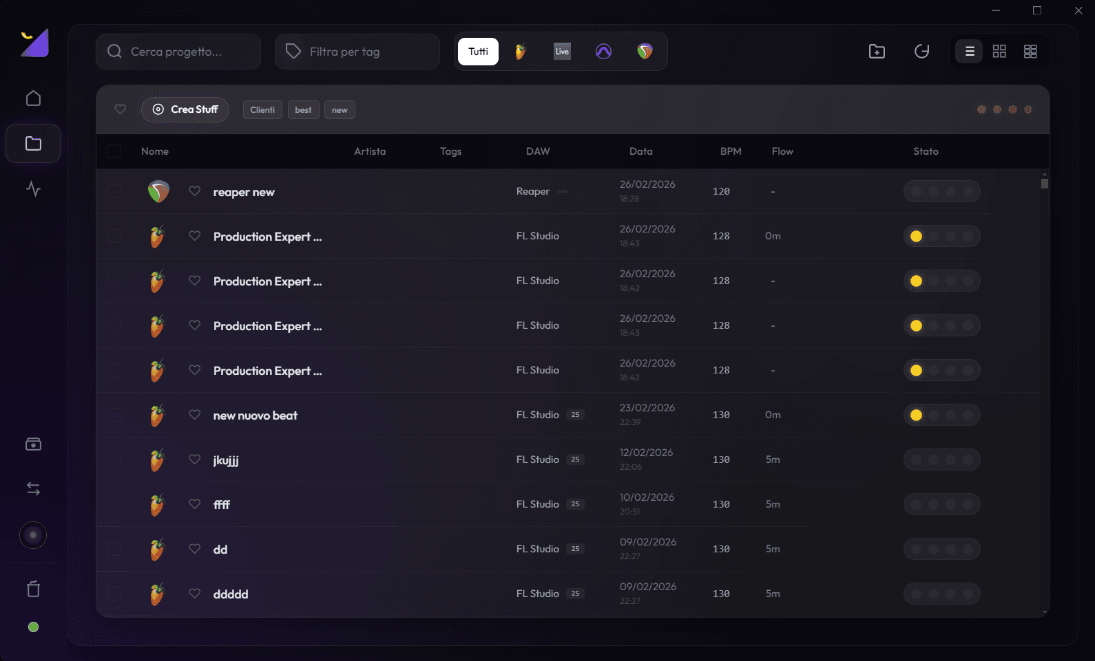This screenshot has width=1095, height=661.
Task: Filter projects by FL Studio icon
Action: [521, 52]
